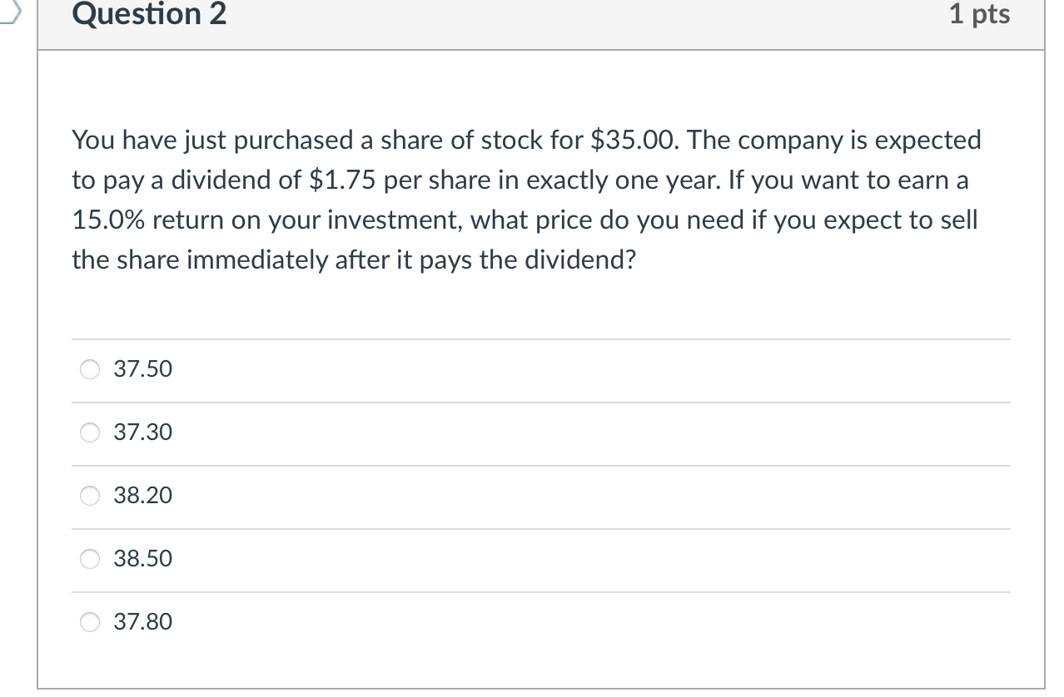Select the radio button for 37.50

[x=90, y=369]
